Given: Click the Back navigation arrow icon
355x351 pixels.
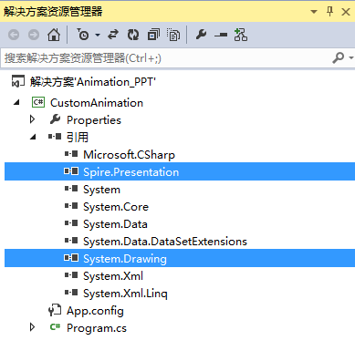Looking at the screenshot, I should coord(14,35).
